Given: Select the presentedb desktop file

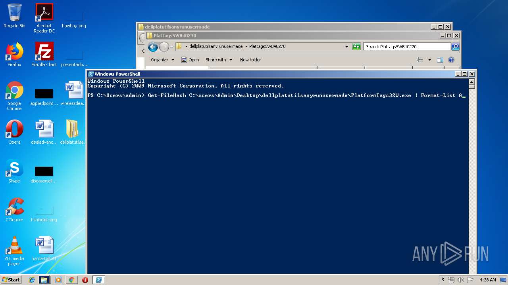Looking at the screenshot, I should point(74,57).
